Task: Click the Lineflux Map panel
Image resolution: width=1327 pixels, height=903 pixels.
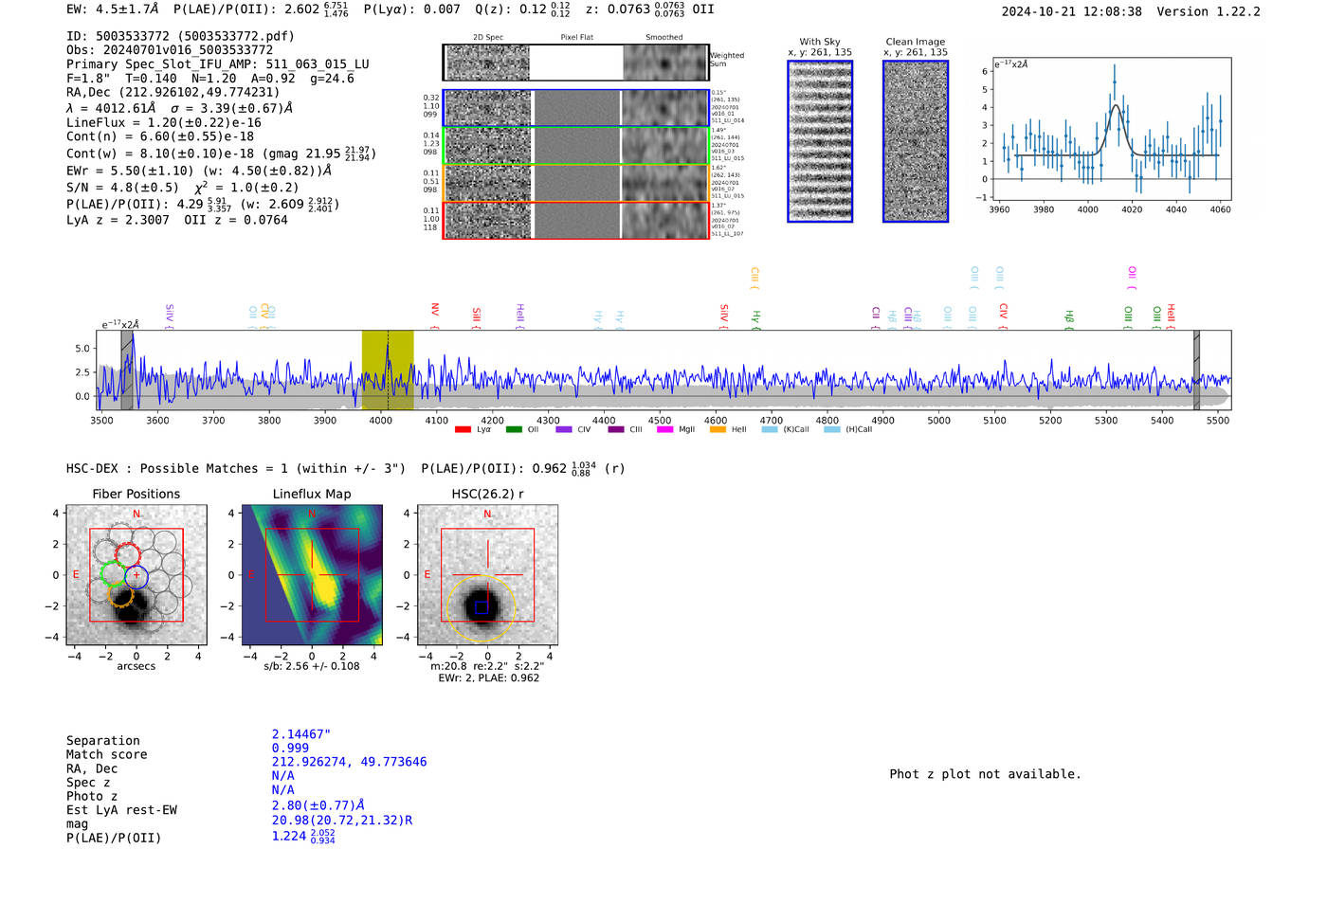Action: [x=312, y=575]
